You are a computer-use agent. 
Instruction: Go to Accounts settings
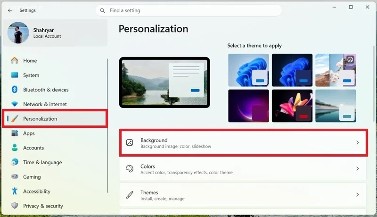[x=55, y=148]
